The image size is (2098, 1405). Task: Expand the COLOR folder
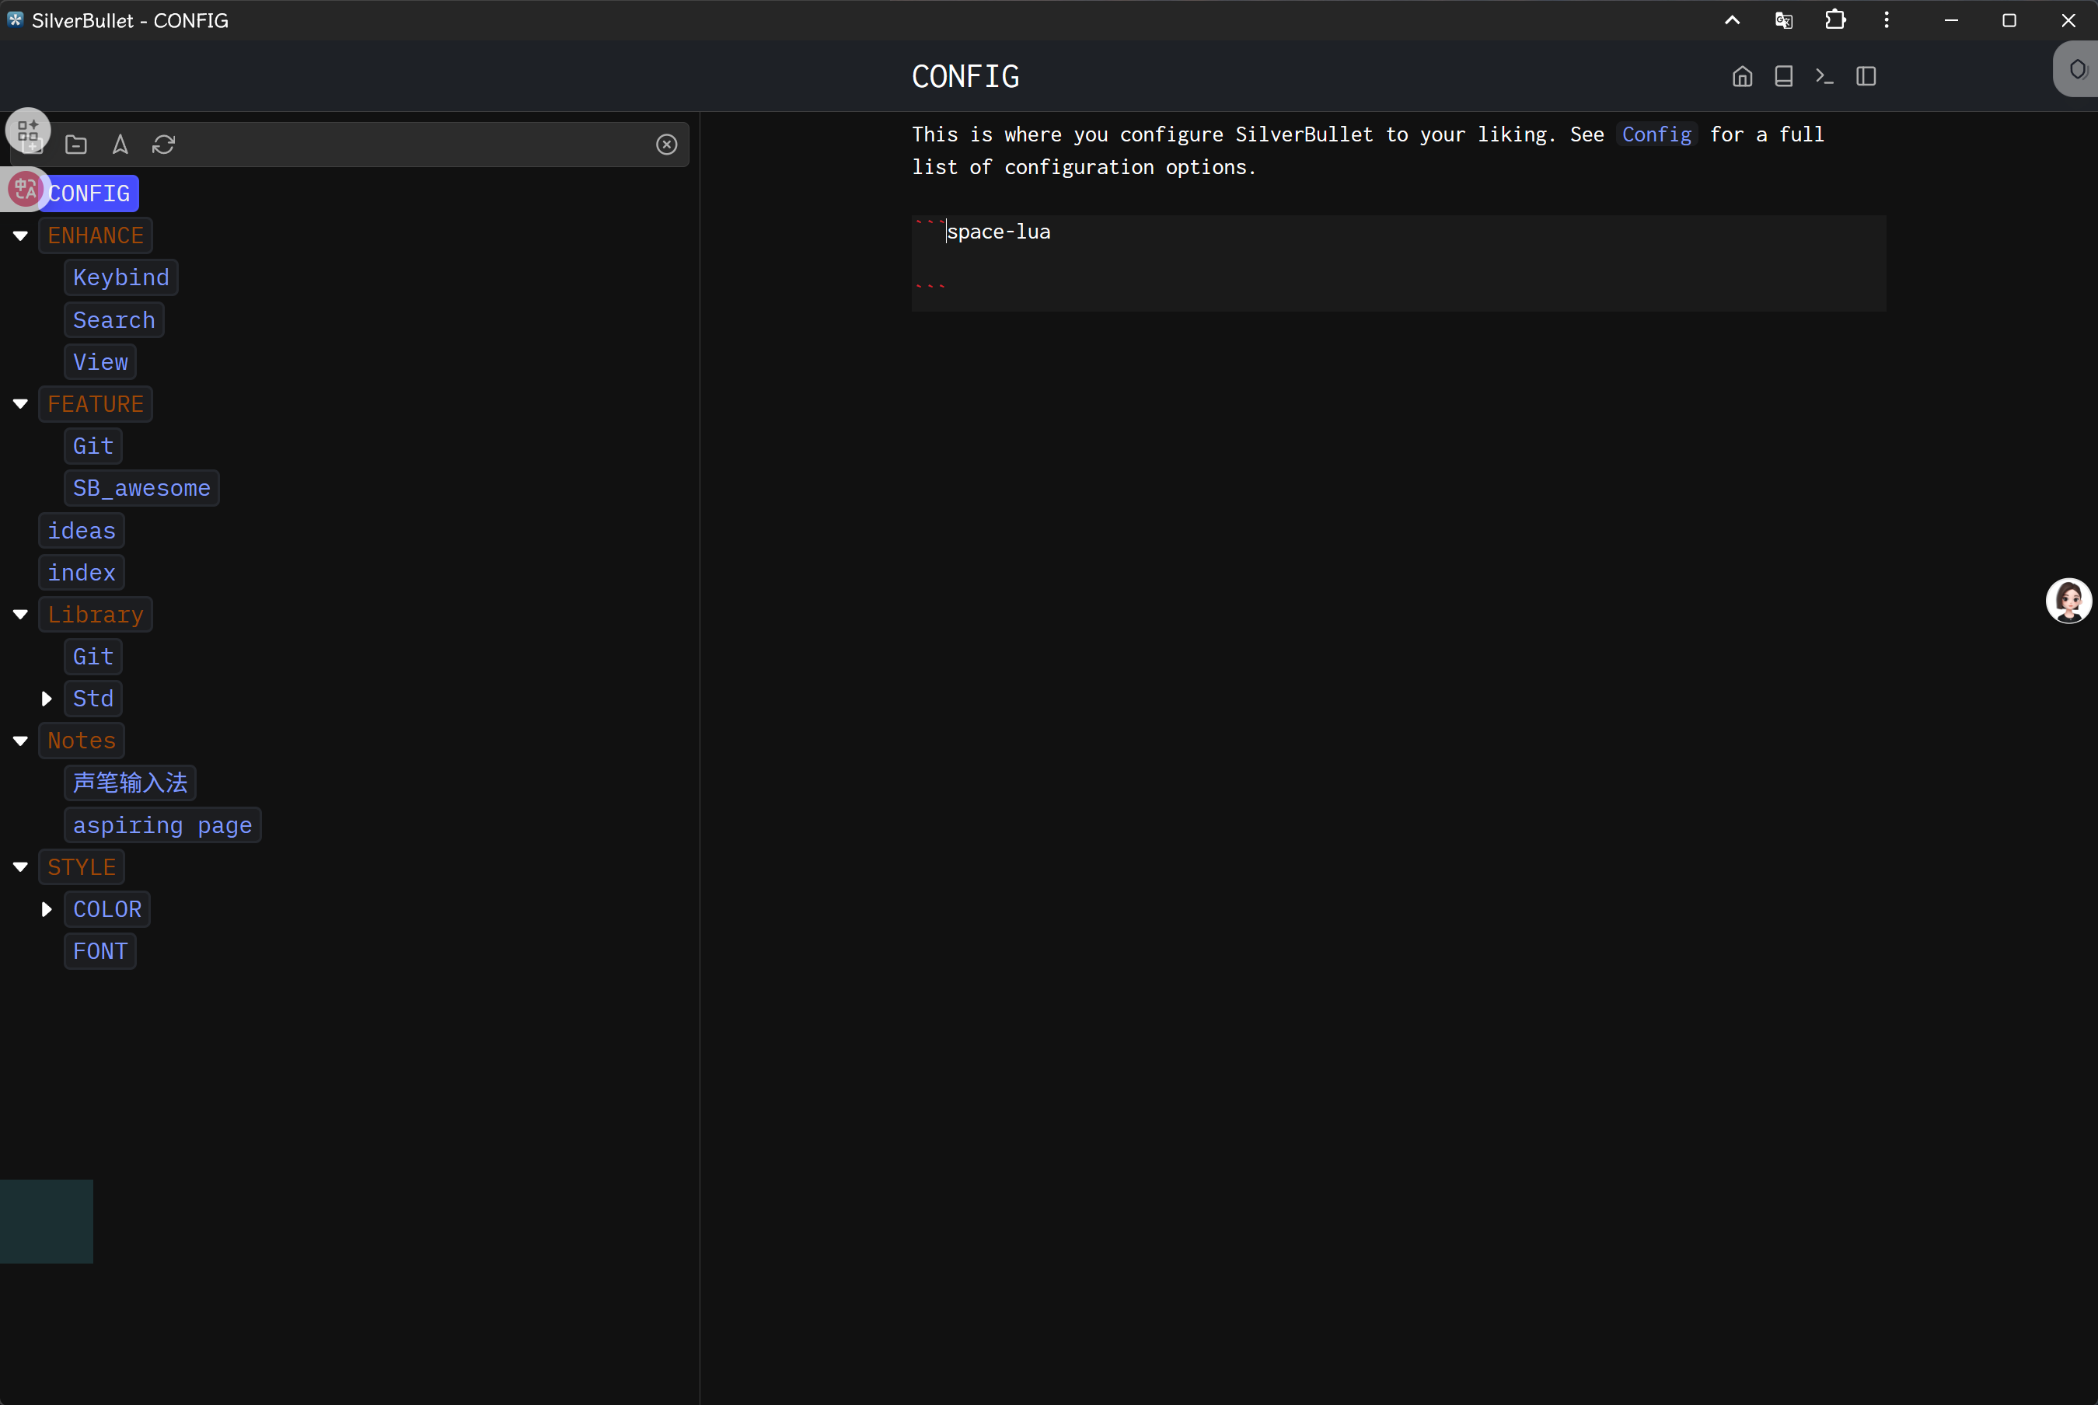(x=47, y=909)
